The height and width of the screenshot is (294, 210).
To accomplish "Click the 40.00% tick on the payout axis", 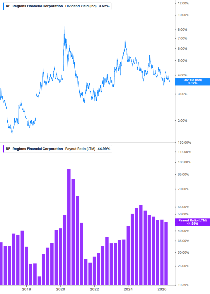I will pos(183,231).
